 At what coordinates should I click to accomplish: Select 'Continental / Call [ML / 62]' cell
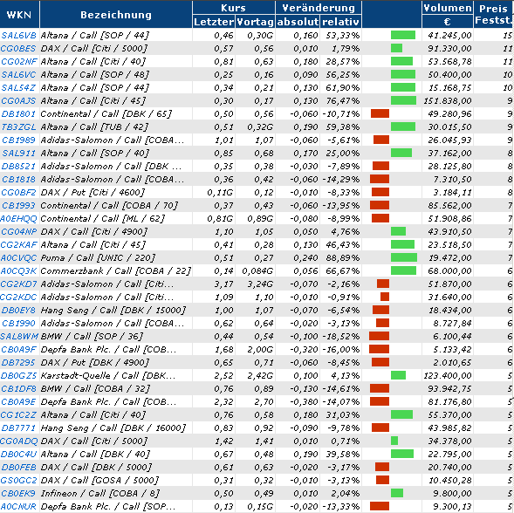[116, 219]
